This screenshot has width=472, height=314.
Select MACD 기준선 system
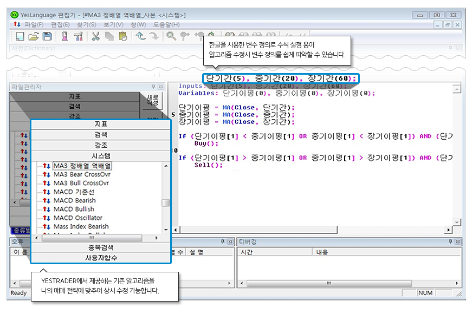tap(74, 192)
